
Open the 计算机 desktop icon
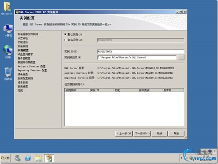pos(8,31)
